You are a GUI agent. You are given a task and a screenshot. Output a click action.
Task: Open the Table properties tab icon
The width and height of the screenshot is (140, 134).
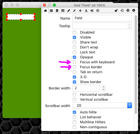pos(63,11)
